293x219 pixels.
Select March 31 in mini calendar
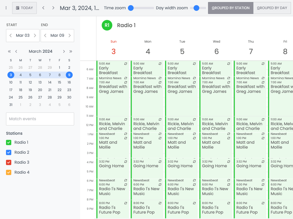click(x=11, y=105)
